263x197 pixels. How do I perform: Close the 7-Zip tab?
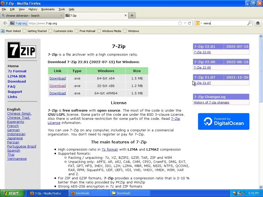(125, 15)
